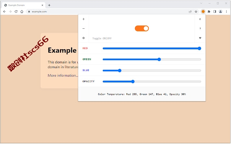Click the BLUE label

(x=86, y=70)
